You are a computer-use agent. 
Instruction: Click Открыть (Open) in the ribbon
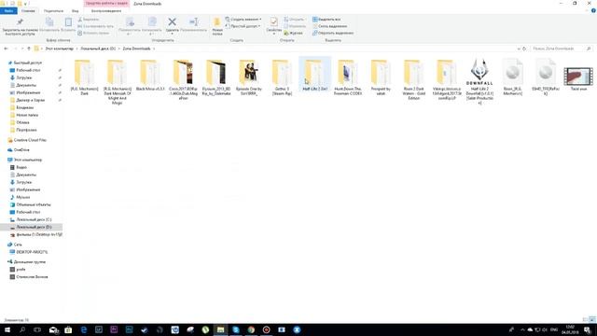point(294,19)
